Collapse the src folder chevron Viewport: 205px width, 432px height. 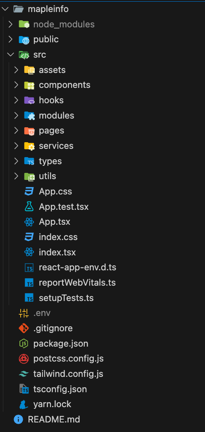pos(10,55)
